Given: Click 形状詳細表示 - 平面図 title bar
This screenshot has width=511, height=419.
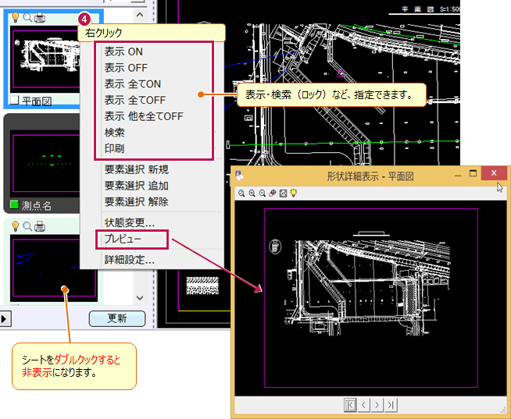Looking at the screenshot, I should [370, 176].
